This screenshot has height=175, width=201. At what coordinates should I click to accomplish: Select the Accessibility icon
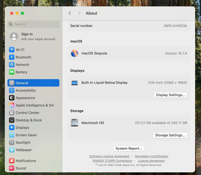(x=12, y=90)
